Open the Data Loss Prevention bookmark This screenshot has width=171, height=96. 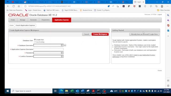coord(15,10)
